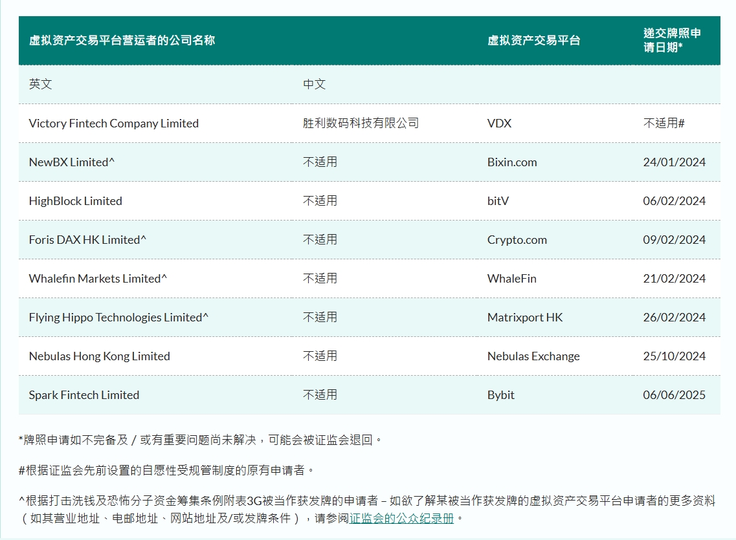Click Bixin.com platform name
The height and width of the screenshot is (540, 736).
512,162
